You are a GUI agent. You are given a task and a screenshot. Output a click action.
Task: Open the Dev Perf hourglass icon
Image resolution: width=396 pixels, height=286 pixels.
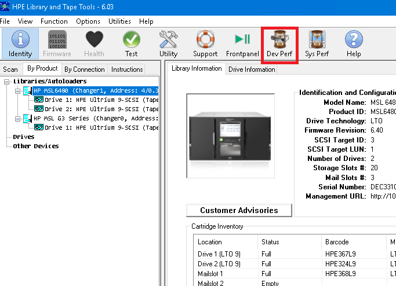[x=279, y=43]
